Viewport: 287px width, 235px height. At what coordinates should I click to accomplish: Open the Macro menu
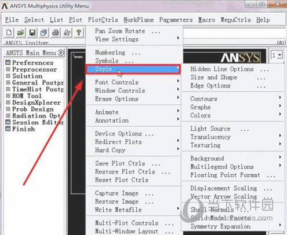[206, 20]
